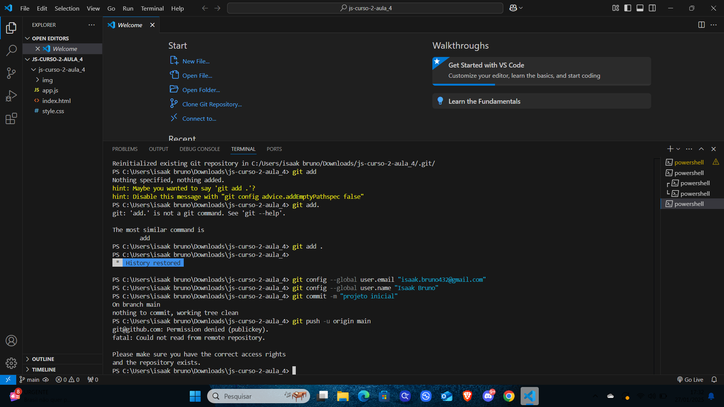Open the Terminal menu
Viewport: 724px width, 407px height.
pos(152,8)
